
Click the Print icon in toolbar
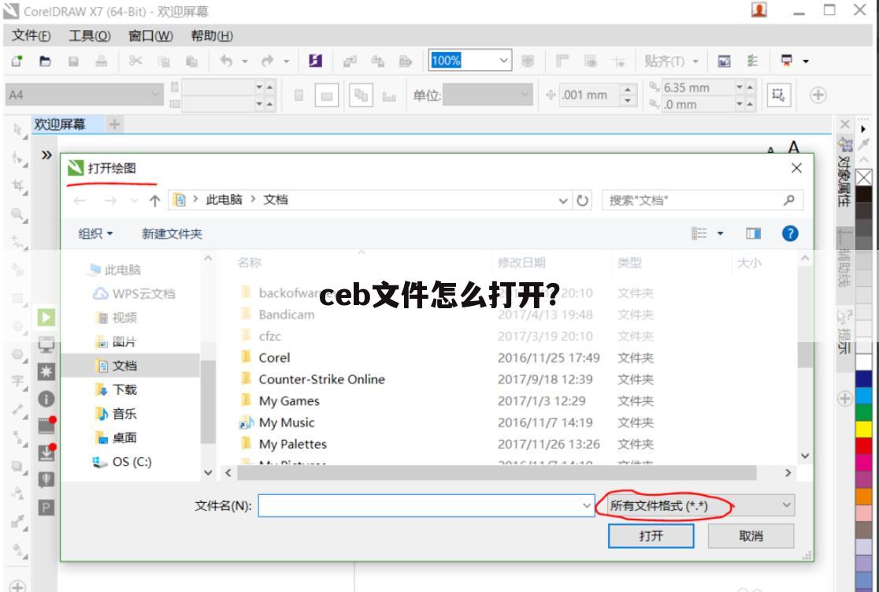(102, 61)
